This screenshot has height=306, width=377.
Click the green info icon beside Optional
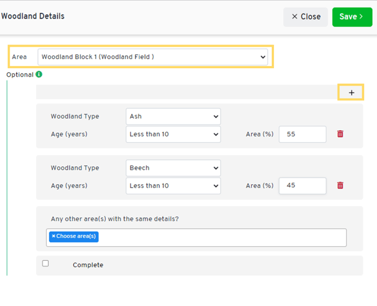pos(39,74)
